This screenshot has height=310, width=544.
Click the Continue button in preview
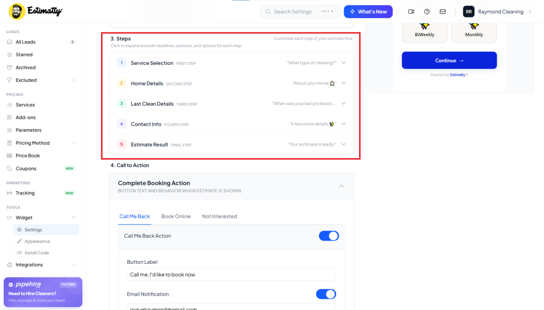tap(449, 61)
